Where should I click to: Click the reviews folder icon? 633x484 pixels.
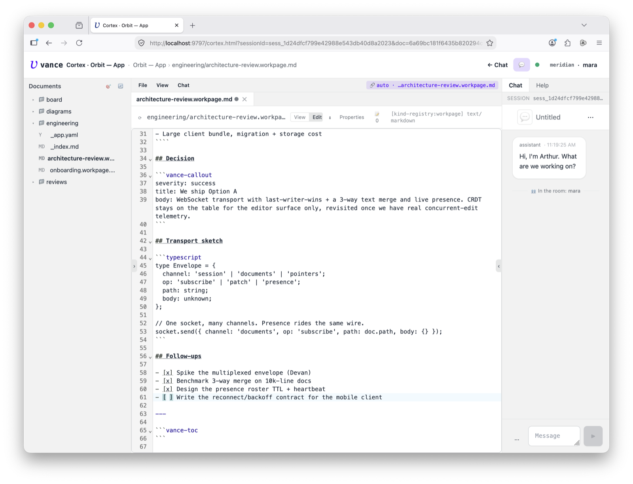[x=41, y=182]
